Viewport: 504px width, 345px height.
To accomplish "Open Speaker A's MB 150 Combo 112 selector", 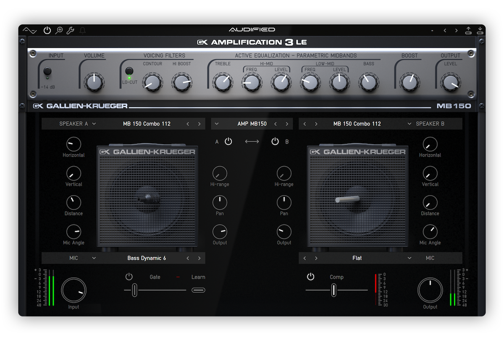I will click(147, 124).
